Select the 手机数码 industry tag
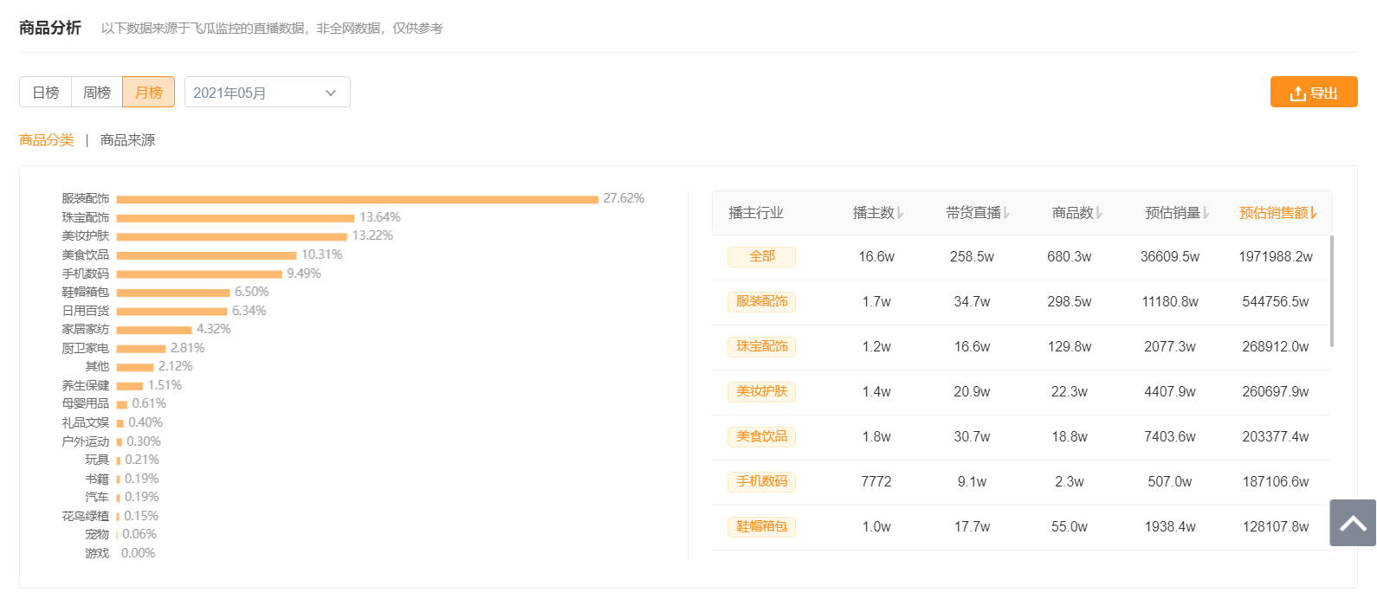The height and width of the screenshot is (599, 1377). pyautogui.click(x=761, y=481)
